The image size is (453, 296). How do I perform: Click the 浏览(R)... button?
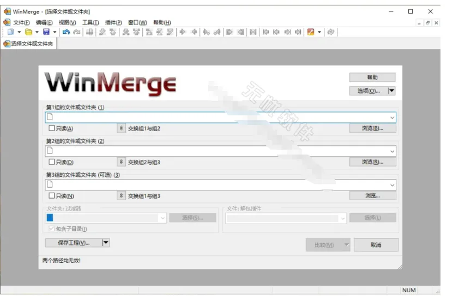[x=373, y=162]
